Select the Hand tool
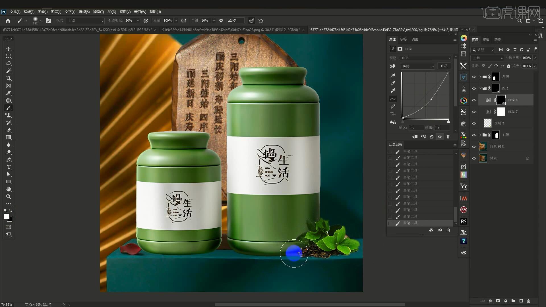Screen dimensions: 546x307 pos(9,189)
